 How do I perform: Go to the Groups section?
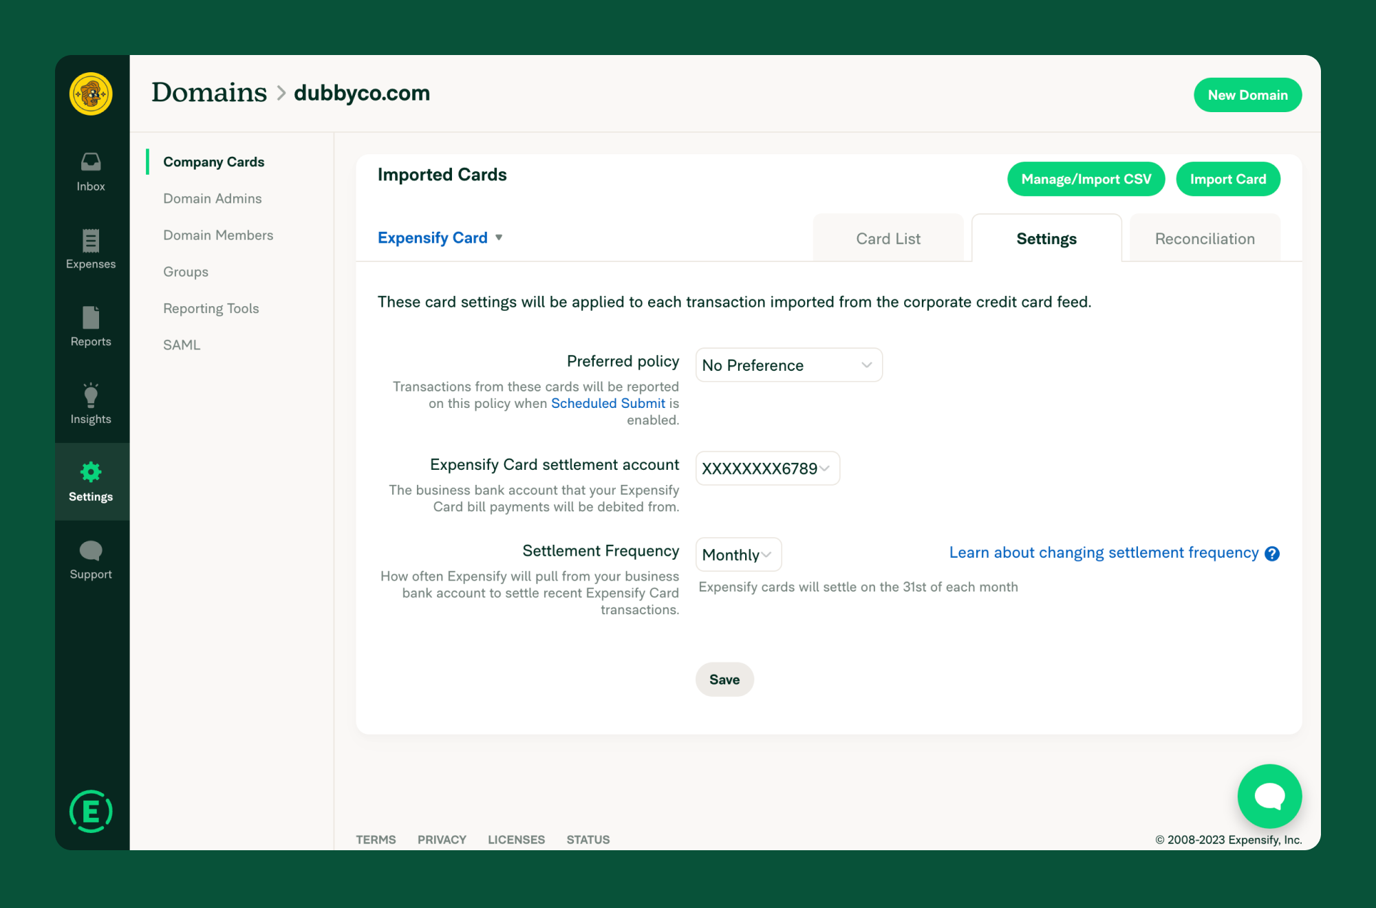(186, 272)
